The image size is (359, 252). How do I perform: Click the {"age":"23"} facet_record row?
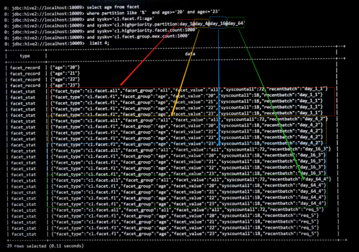pyautogui.click(x=64, y=85)
